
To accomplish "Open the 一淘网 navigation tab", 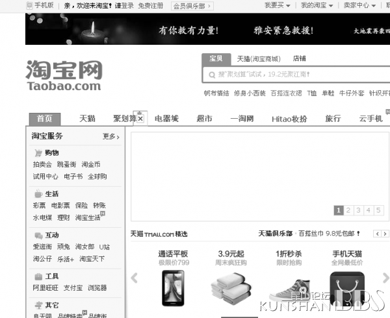I will pos(242,119).
